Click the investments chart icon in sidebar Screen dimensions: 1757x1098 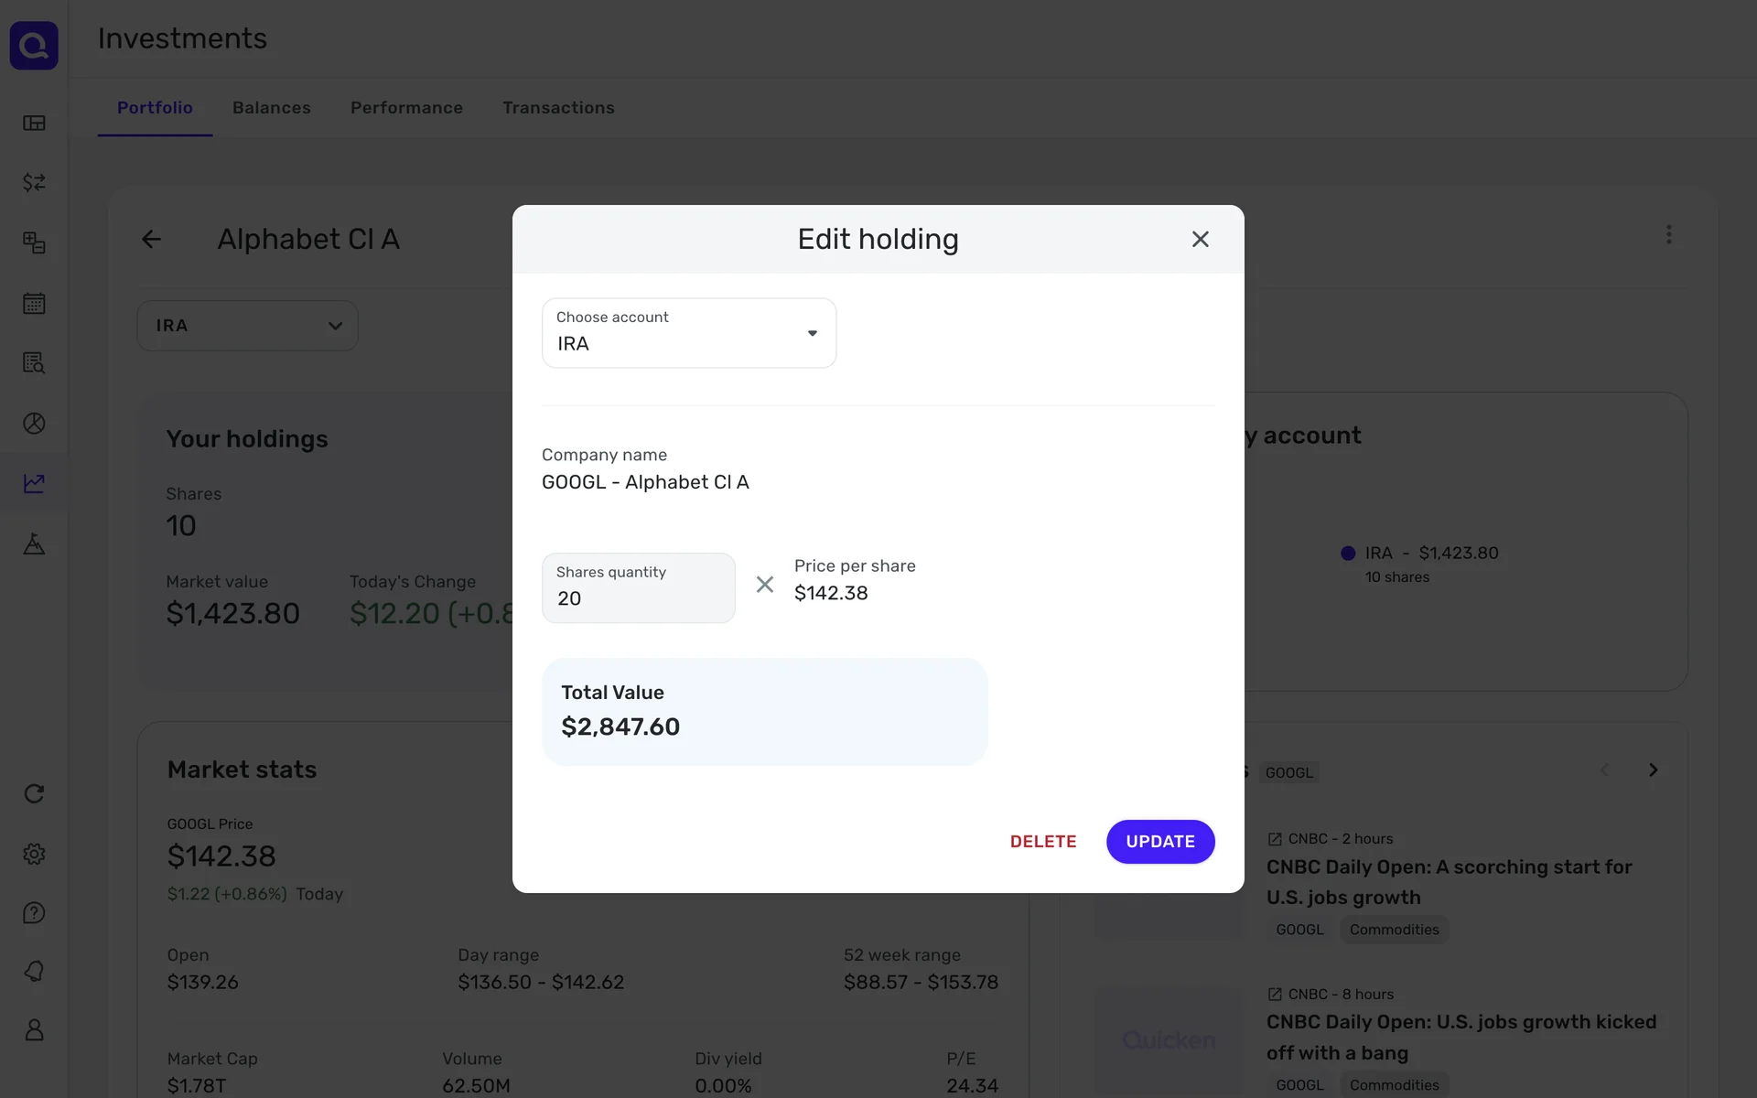point(34,483)
